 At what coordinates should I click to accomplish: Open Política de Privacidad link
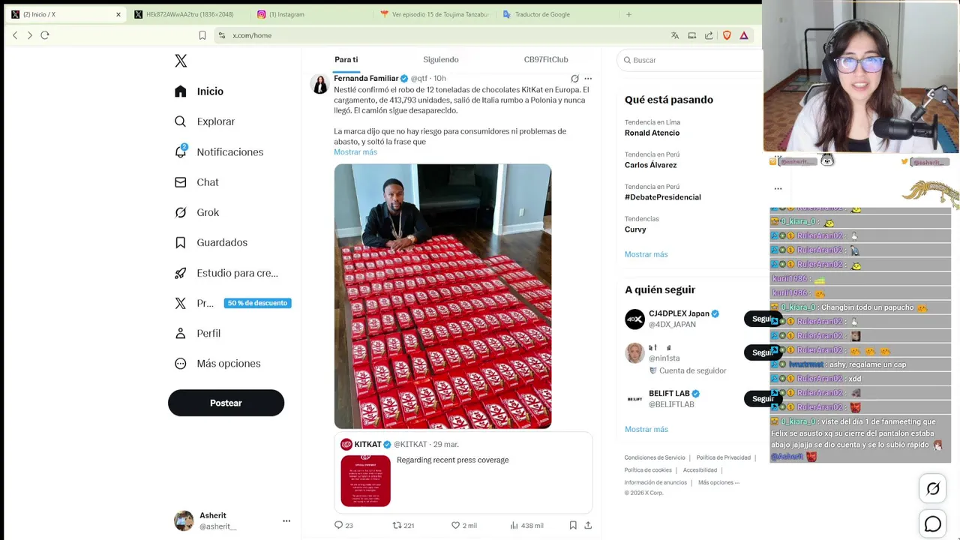point(723,457)
